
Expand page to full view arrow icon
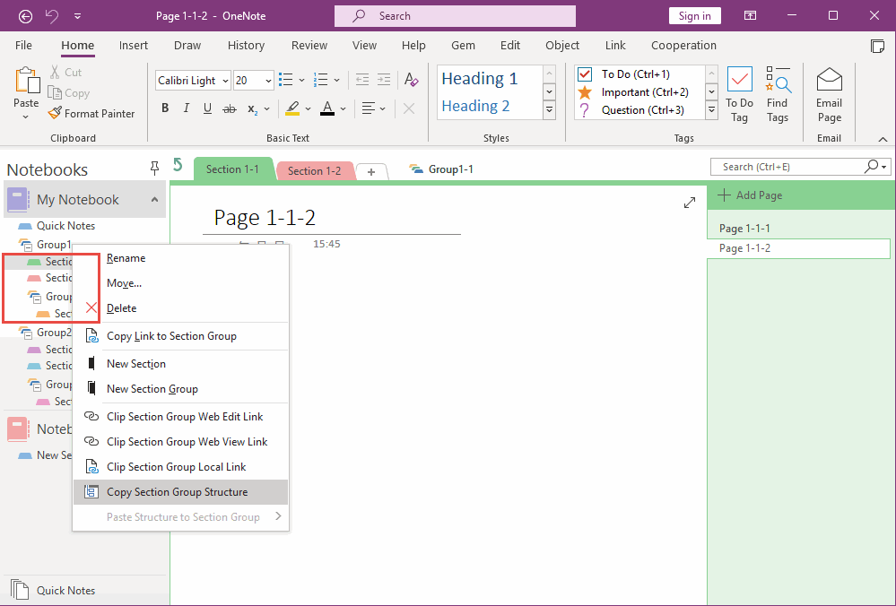(689, 203)
